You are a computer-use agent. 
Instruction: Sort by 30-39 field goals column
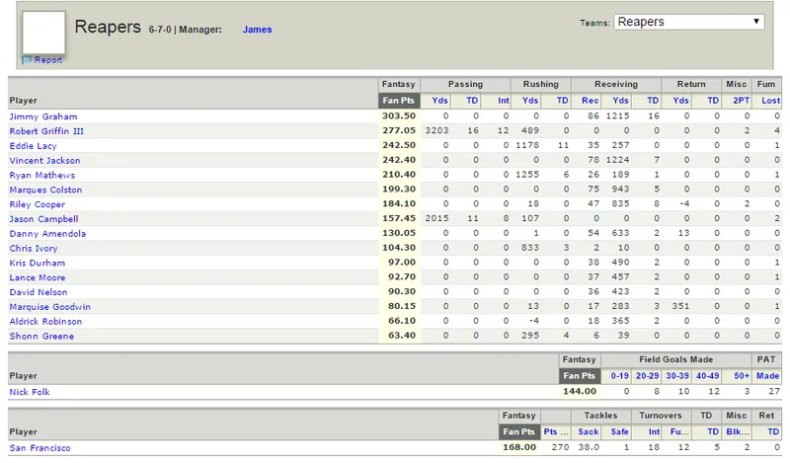pyautogui.click(x=677, y=376)
